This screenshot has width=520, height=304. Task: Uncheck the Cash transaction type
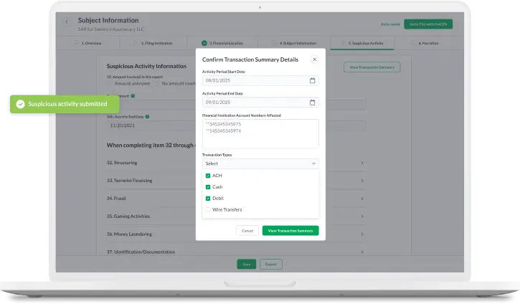coord(208,187)
